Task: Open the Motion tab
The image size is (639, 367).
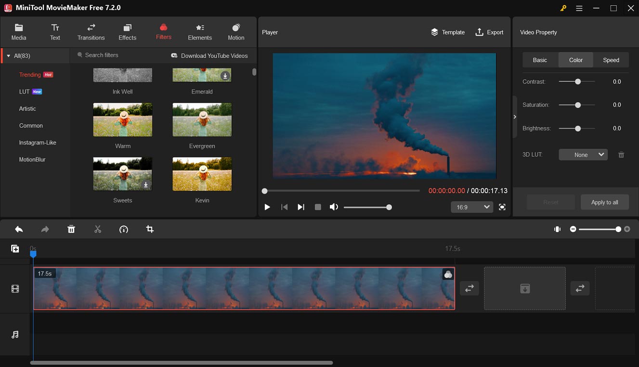Action: pos(236,32)
